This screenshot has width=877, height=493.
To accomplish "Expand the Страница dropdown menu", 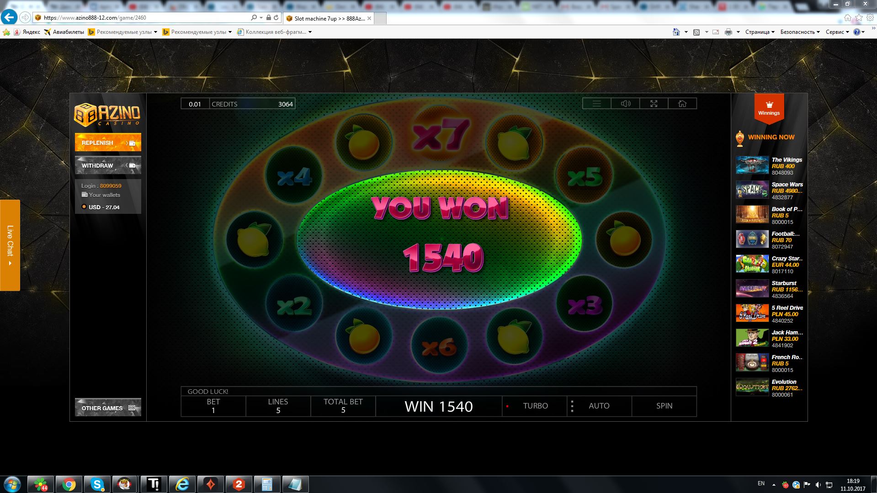I will (760, 32).
